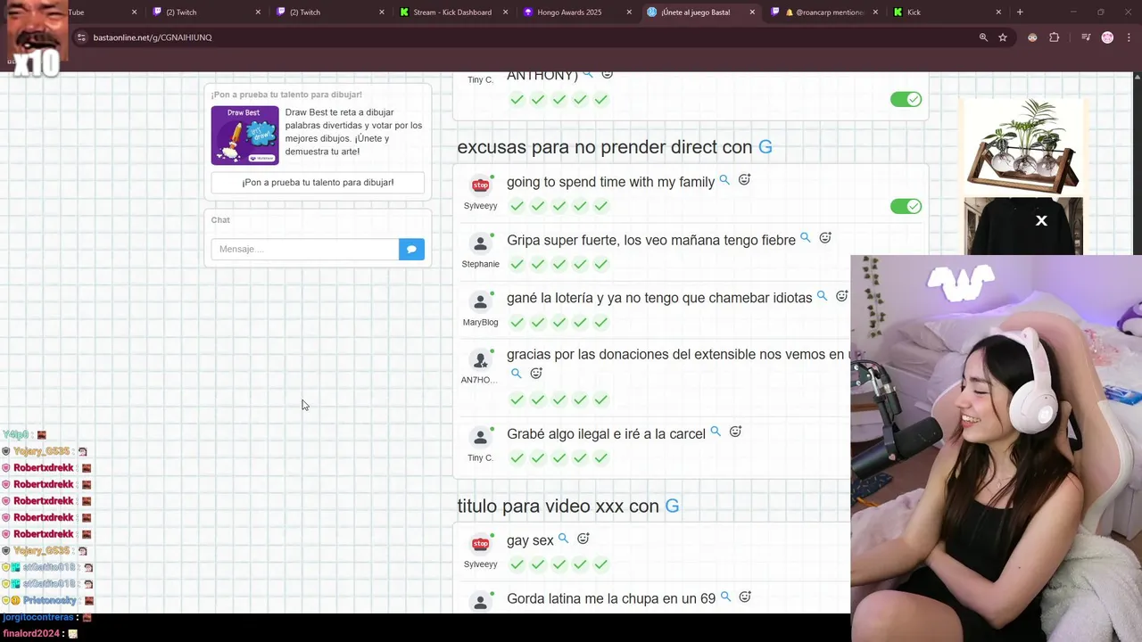Open media control icon in browser toolbar
Screen dimensions: 1142x642
[x=1086, y=37]
